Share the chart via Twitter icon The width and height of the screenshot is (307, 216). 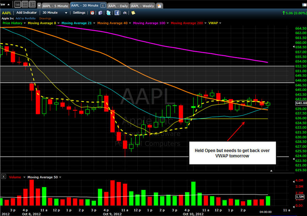tap(108, 13)
